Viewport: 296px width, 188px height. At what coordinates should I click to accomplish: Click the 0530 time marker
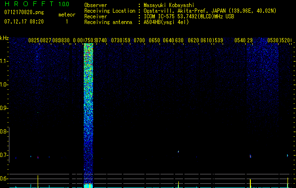(273, 40)
